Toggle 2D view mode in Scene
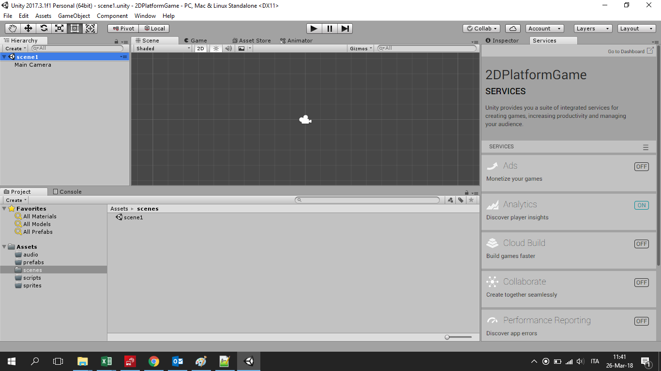The width and height of the screenshot is (661, 371). 200,48
